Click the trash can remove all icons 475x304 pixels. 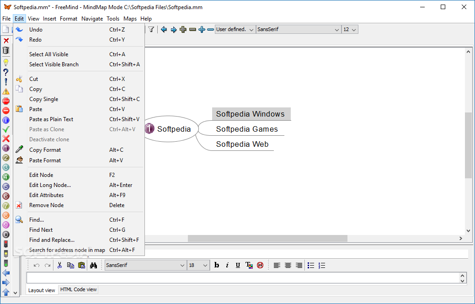(6, 50)
